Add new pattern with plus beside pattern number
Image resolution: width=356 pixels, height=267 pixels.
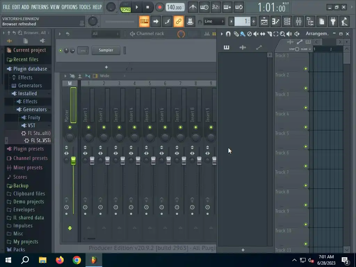point(253,22)
